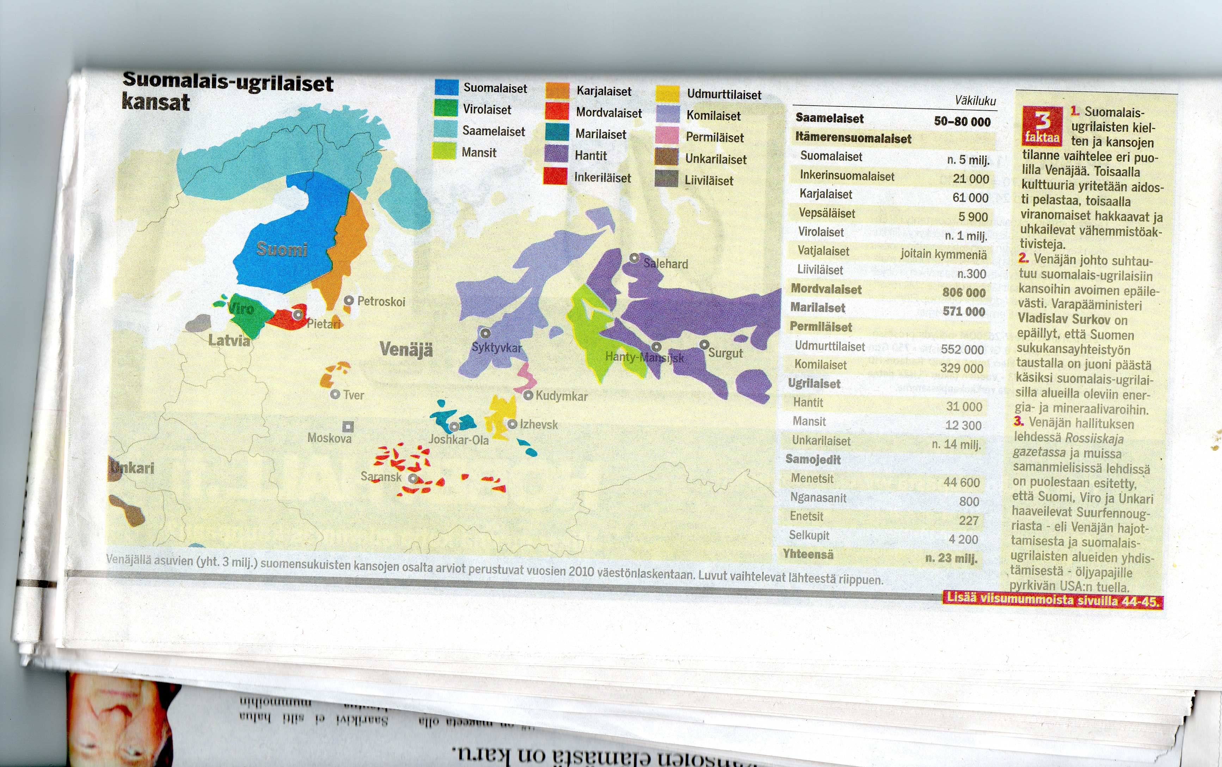Click the Saransk city marker

[413, 478]
